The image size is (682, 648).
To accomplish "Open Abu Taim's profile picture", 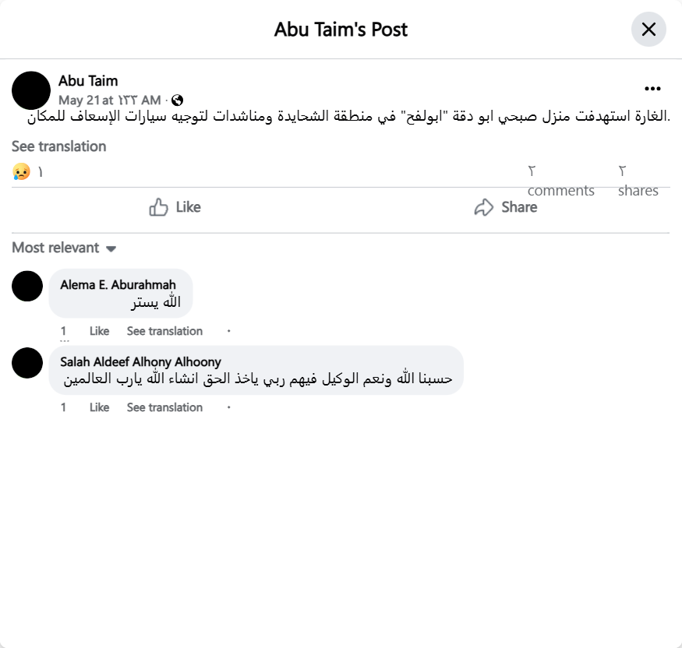I will (31, 90).
